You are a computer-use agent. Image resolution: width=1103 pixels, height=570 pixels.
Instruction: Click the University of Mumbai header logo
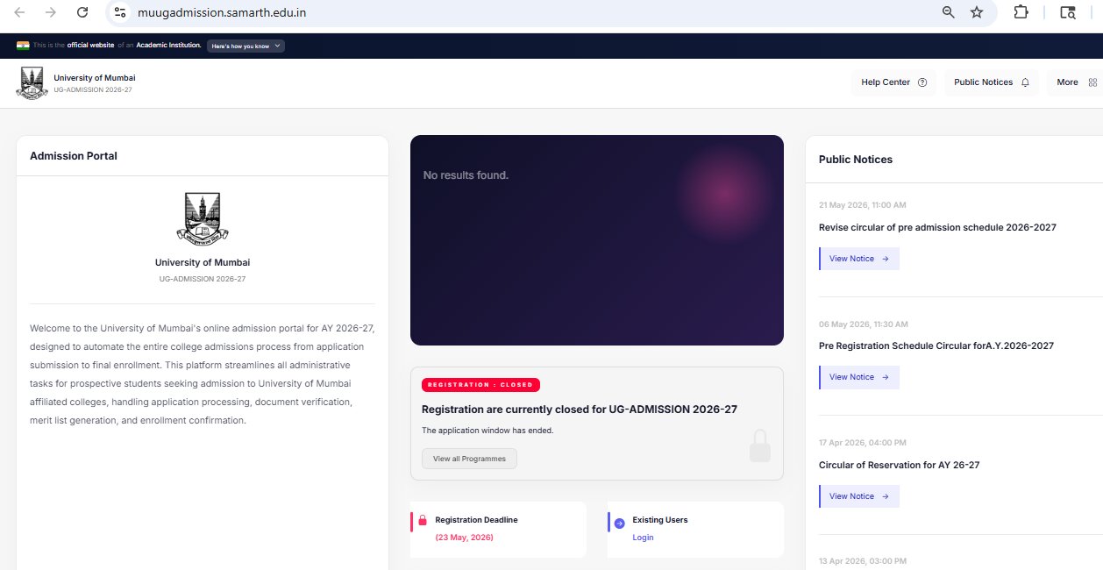(x=32, y=82)
